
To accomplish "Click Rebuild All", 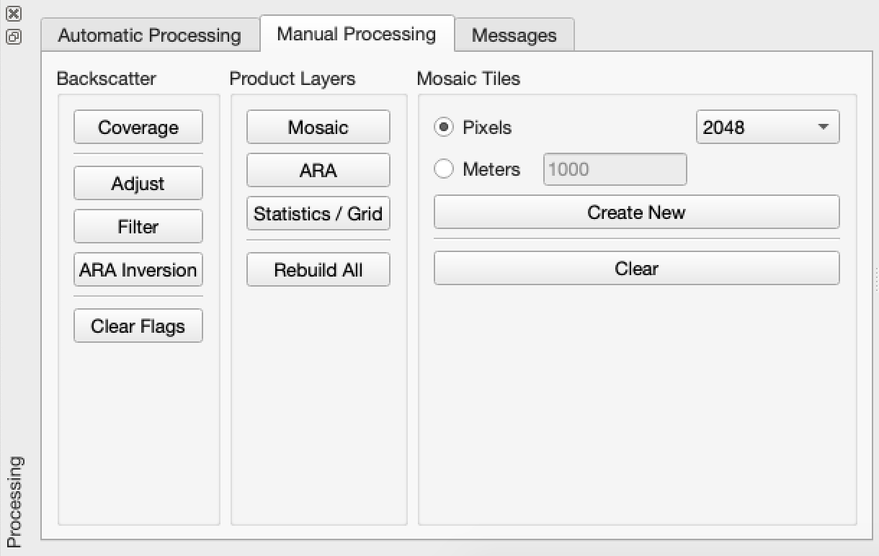I will [318, 270].
